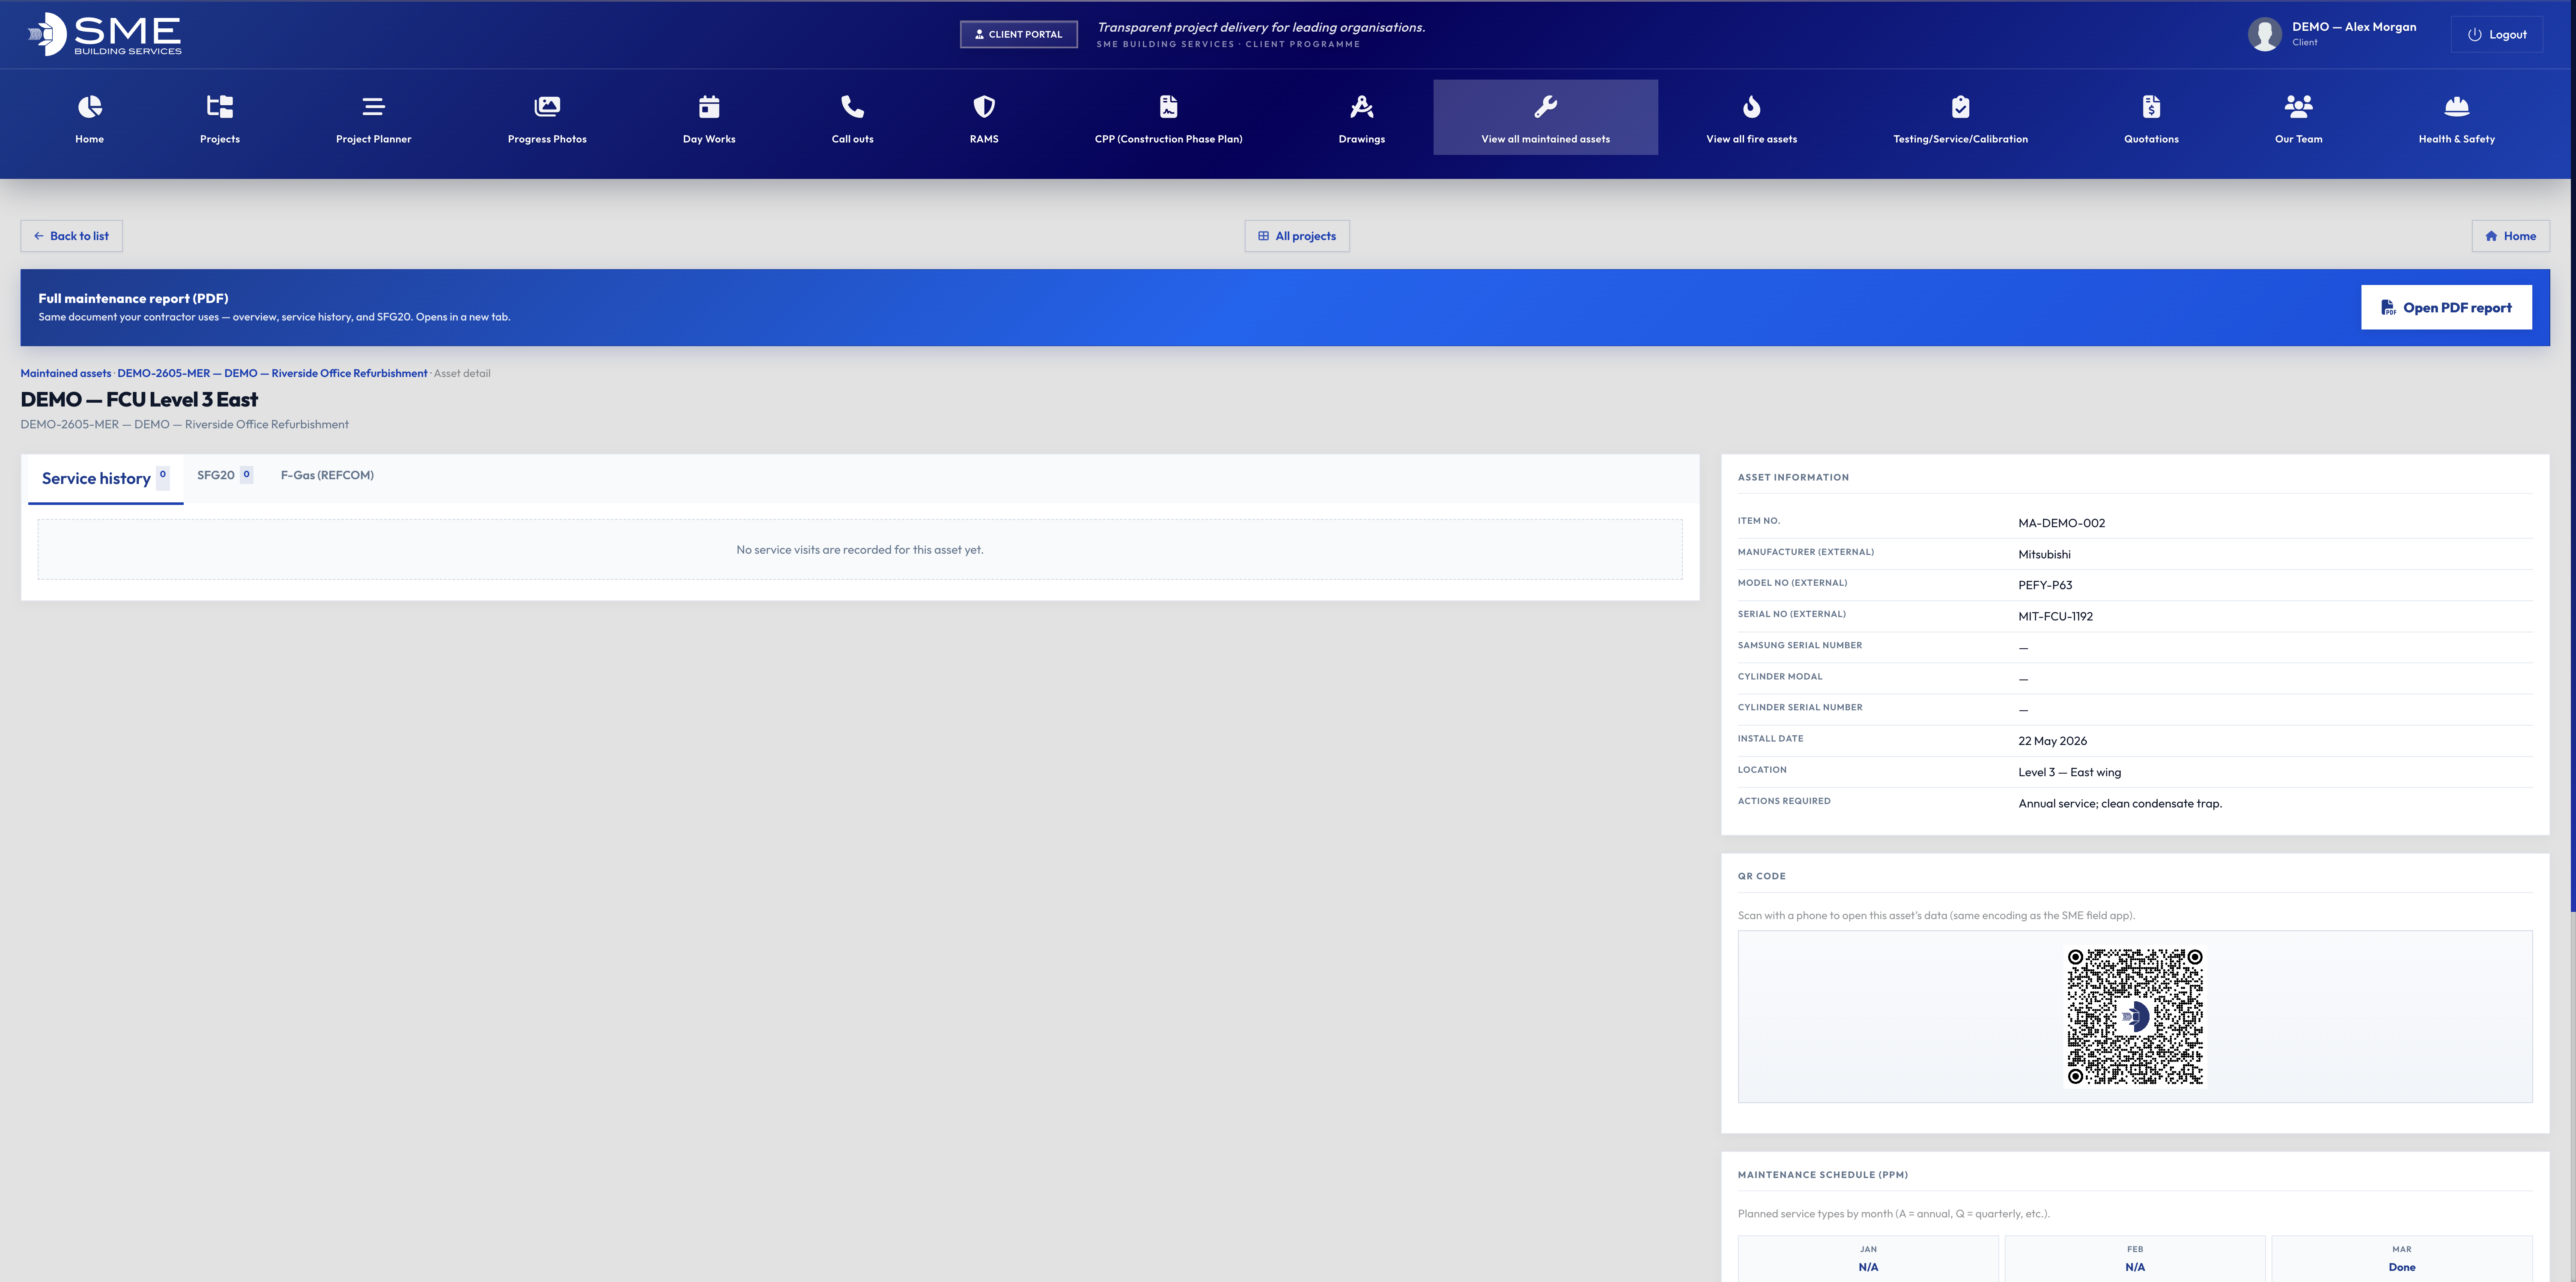Click the Full maintenance report (PDF) title
This screenshot has height=1282, width=2576.
tap(133, 298)
